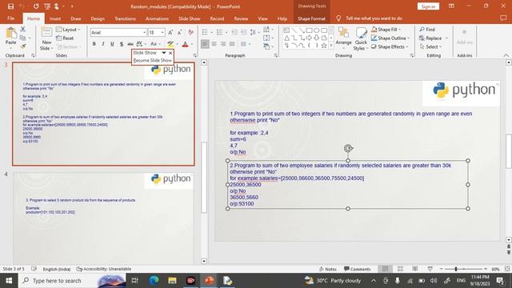Click the zoom slider handle
This screenshot has width=512, height=288.
point(456,269)
